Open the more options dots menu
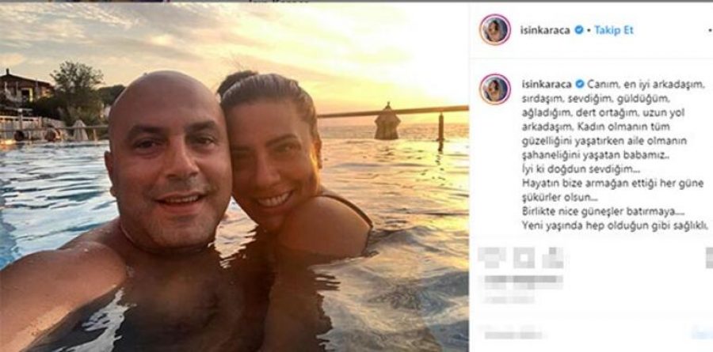Viewport: 713px width, 352px height. click(x=710, y=30)
